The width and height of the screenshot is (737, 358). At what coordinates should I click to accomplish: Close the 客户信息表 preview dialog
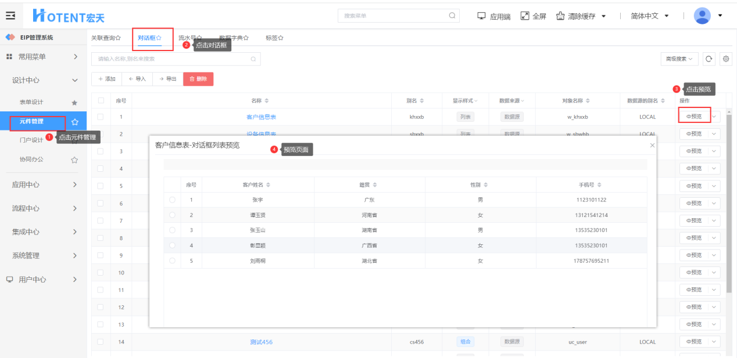[x=652, y=145]
